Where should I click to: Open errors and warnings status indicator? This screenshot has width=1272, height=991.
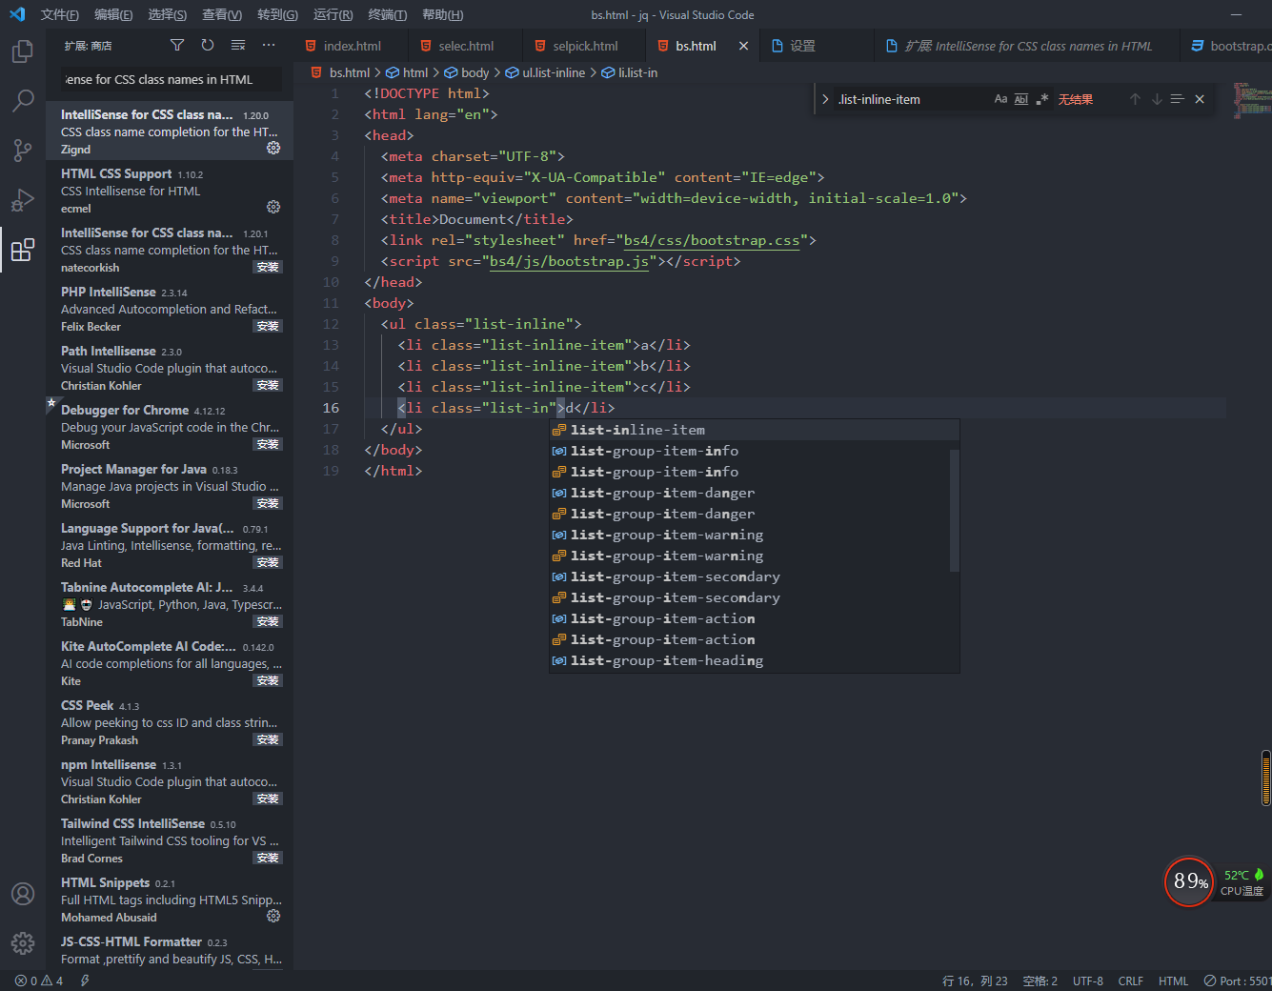pyautogui.click(x=39, y=981)
